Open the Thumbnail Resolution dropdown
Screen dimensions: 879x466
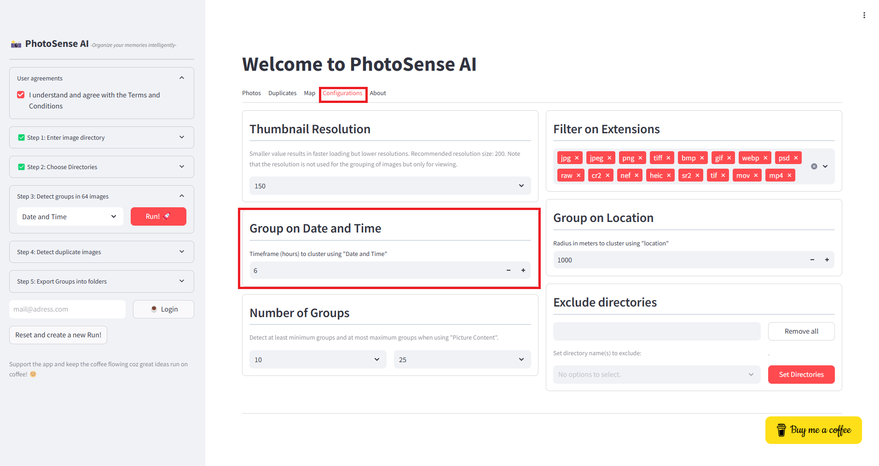(x=390, y=186)
